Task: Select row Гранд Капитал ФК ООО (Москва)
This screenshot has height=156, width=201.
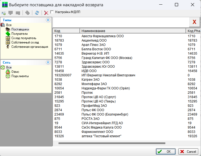Action: click(x=126, y=58)
